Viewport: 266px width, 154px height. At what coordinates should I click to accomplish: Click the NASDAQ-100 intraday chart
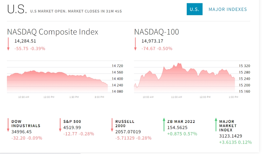click(192, 79)
